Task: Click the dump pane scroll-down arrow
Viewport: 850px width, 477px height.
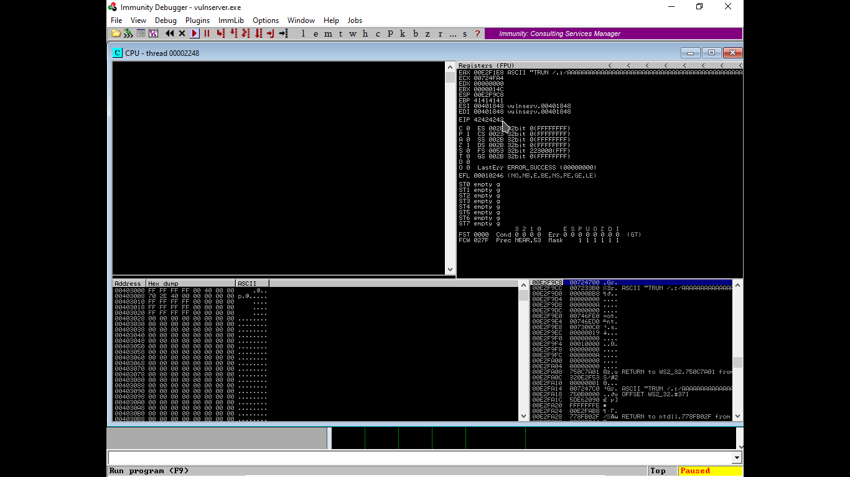Action: coord(523,416)
